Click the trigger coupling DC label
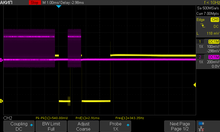 coord(216,26)
